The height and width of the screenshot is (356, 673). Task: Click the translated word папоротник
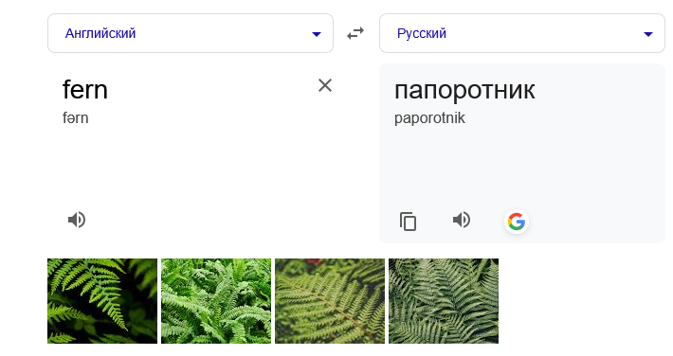click(464, 90)
